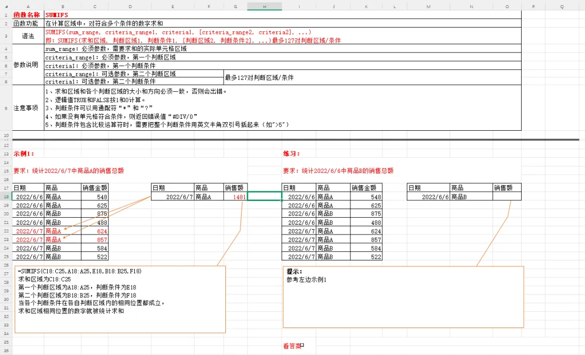Click the selected cell H18
The width and height of the screenshot is (585, 355).
tap(264, 196)
